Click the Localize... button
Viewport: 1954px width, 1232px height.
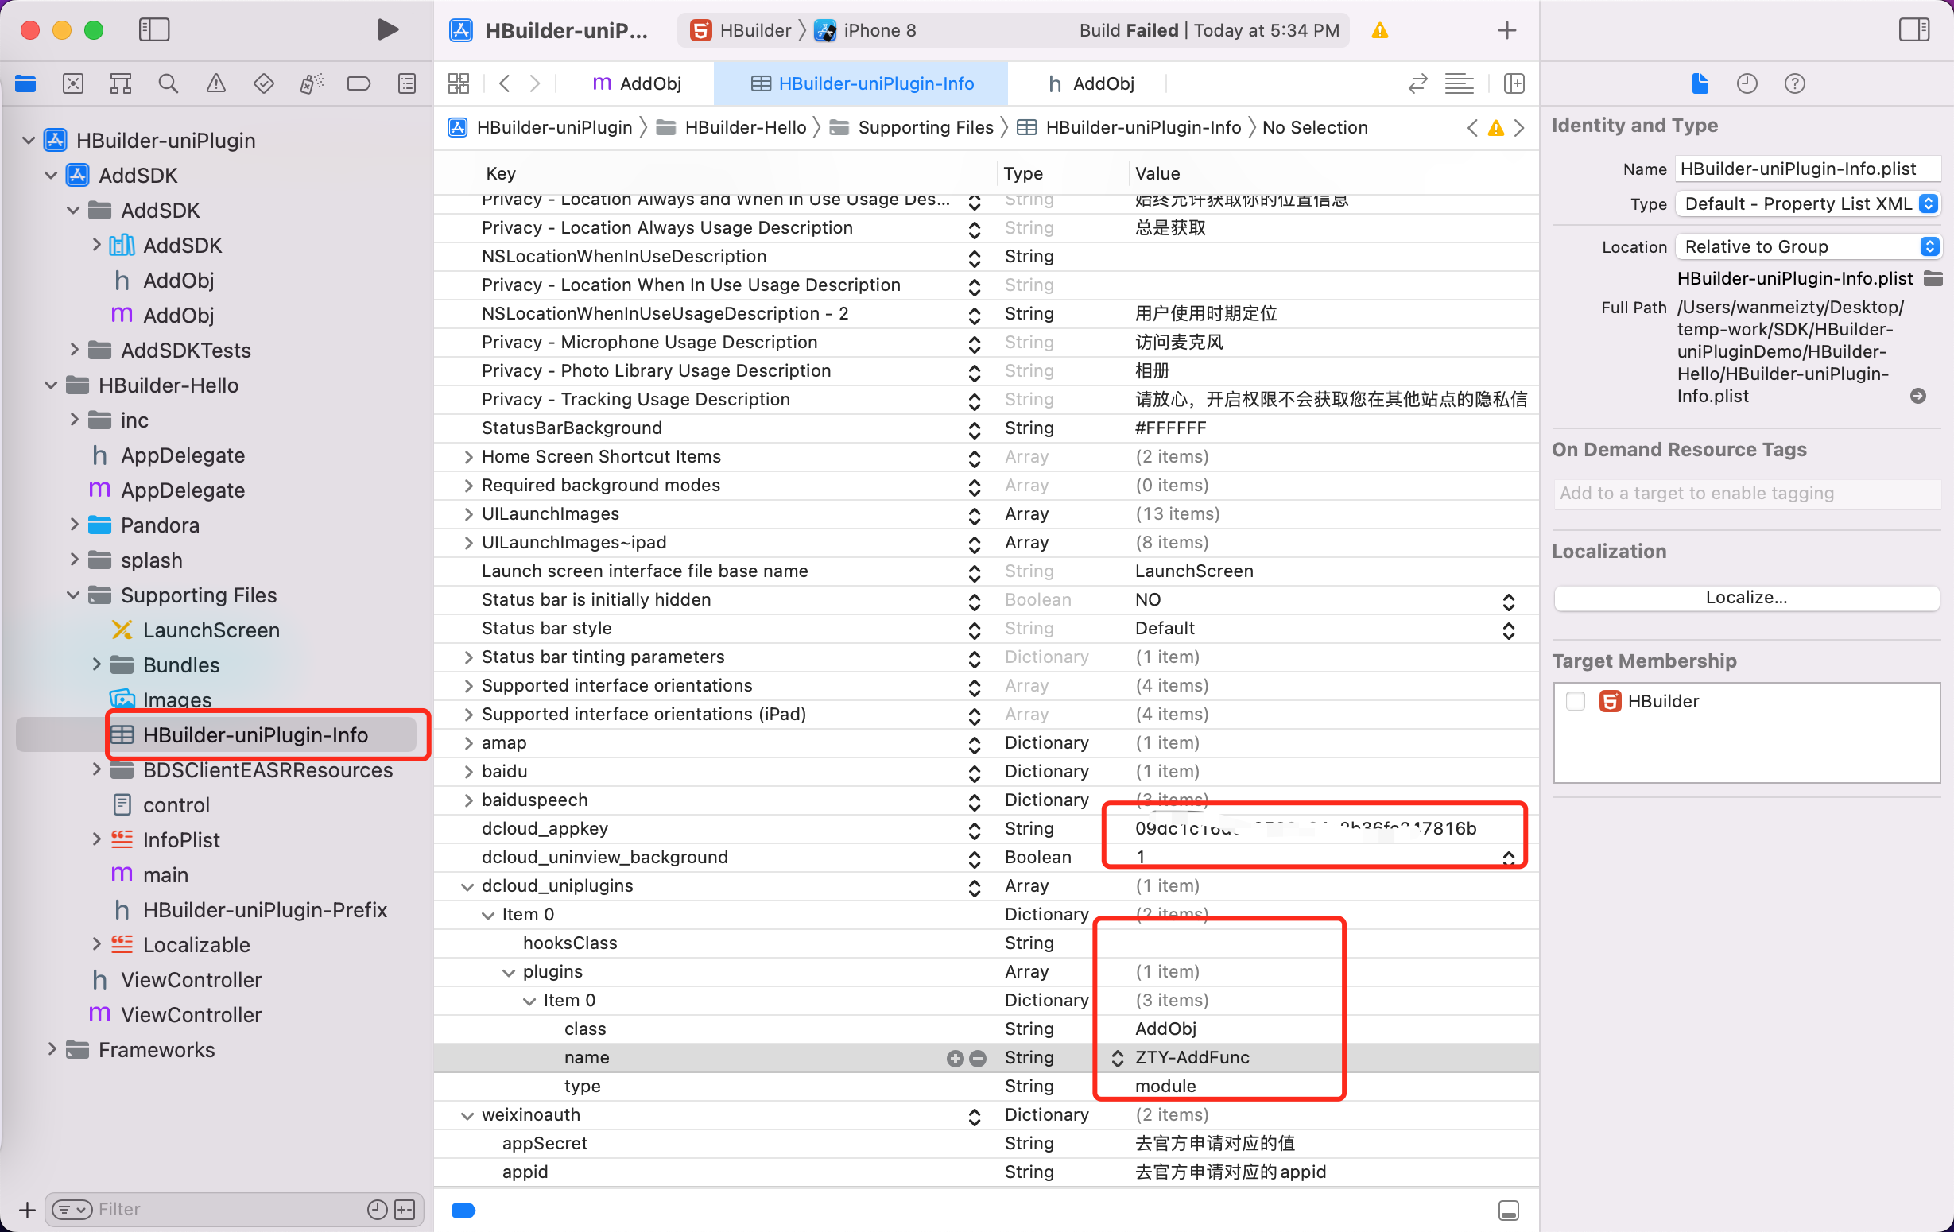pyautogui.click(x=1747, y=598)
